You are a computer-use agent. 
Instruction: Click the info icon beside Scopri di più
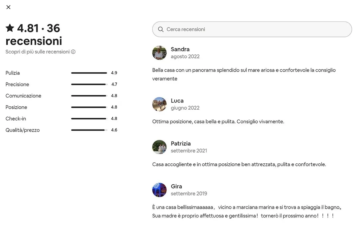click(x=73, y=52)
